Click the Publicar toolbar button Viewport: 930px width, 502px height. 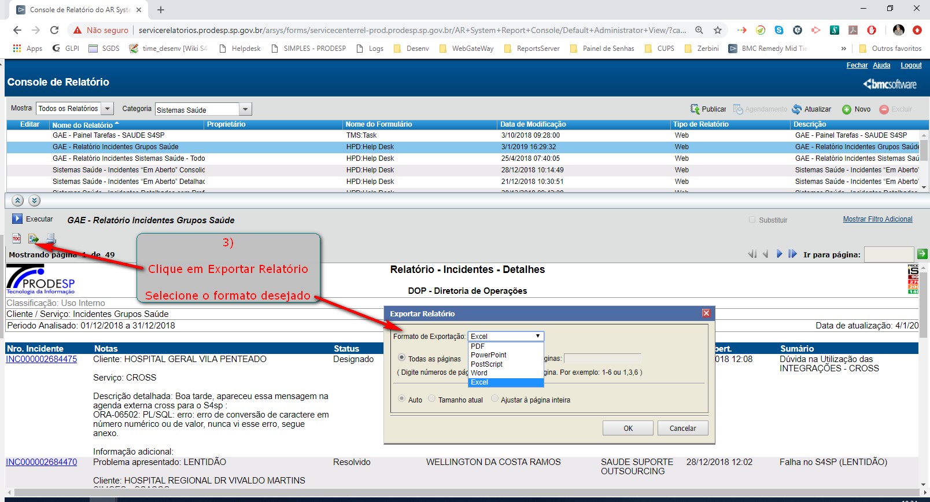pyautogui.click(x=708, y=109)
